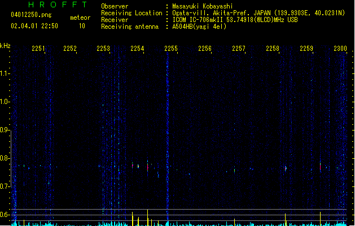Click the 1.0 kHz axis label
Viewport: 355px width, 226px height.
(x=5, y=102)
